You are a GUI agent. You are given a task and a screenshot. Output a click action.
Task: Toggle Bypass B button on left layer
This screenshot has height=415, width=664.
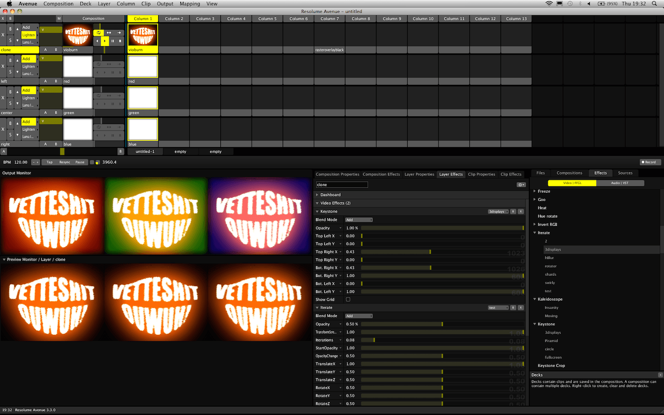10,60
